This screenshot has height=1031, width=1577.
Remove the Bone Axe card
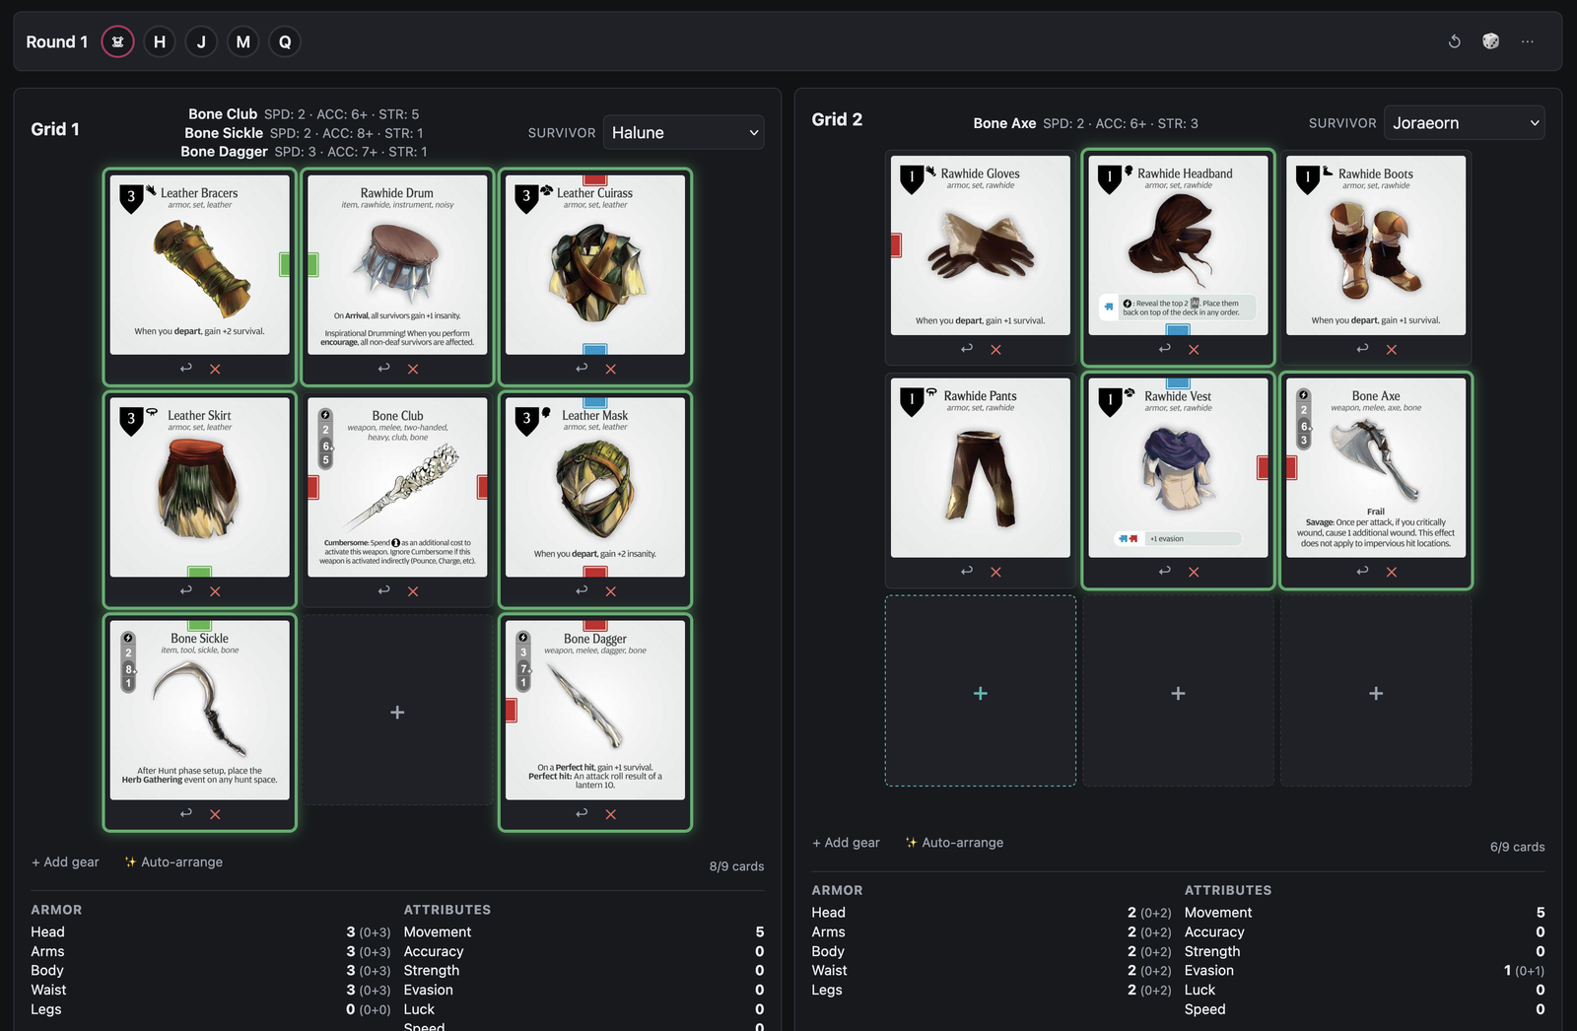[x=1392, y=572]
